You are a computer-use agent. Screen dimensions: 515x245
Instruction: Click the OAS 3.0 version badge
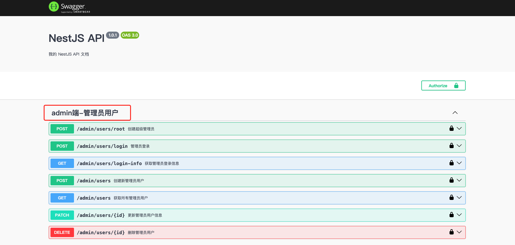point(130,35)
